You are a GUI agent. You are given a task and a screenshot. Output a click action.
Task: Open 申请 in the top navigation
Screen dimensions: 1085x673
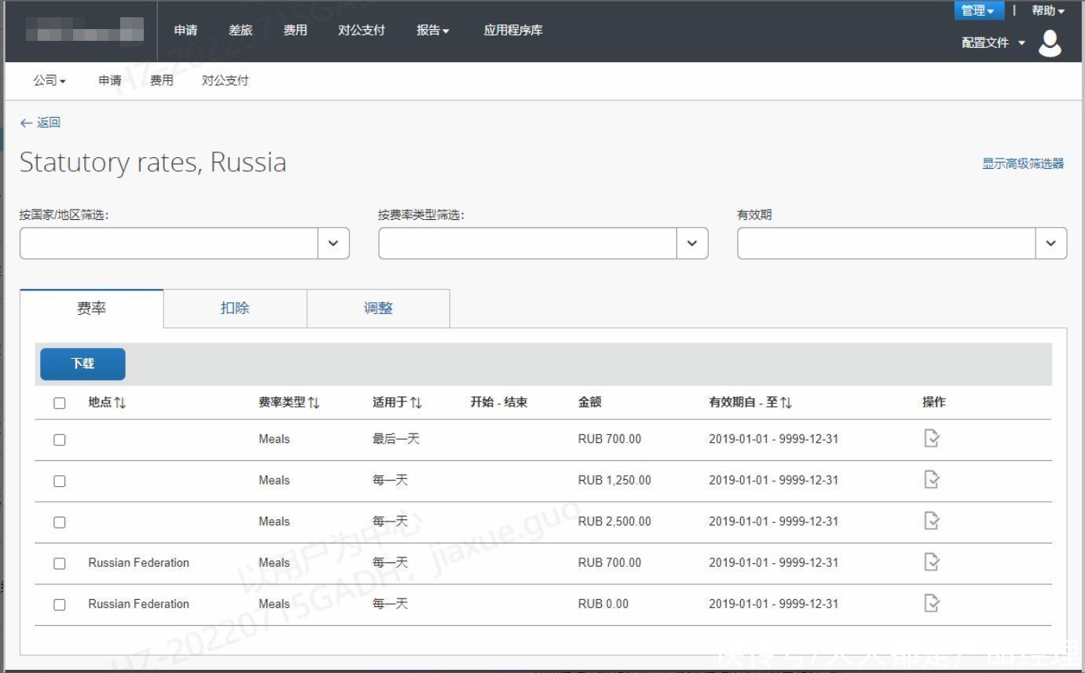[185, 31]
